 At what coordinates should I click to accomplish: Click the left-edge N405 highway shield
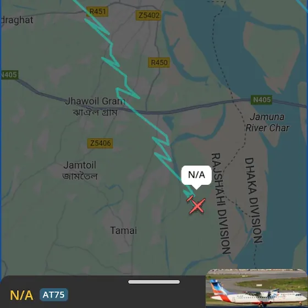(9, 75)
